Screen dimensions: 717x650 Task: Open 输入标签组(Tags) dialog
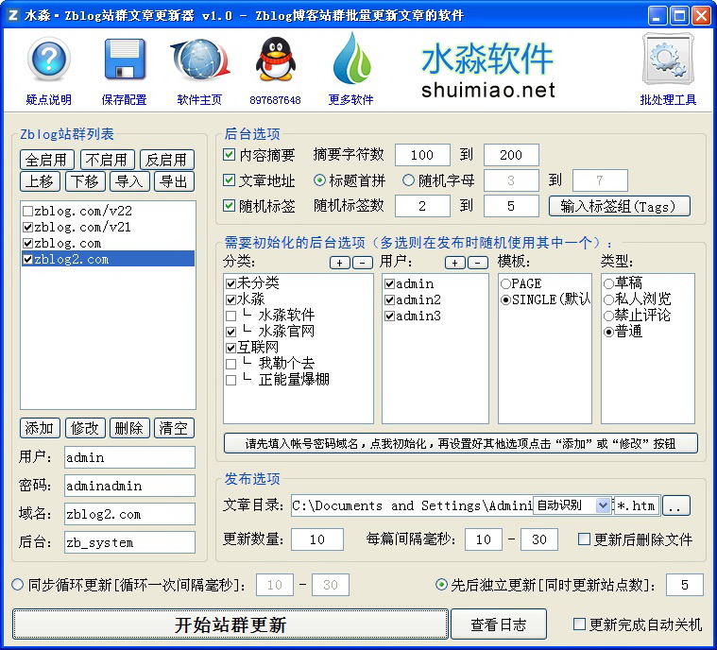coord(619,206)
